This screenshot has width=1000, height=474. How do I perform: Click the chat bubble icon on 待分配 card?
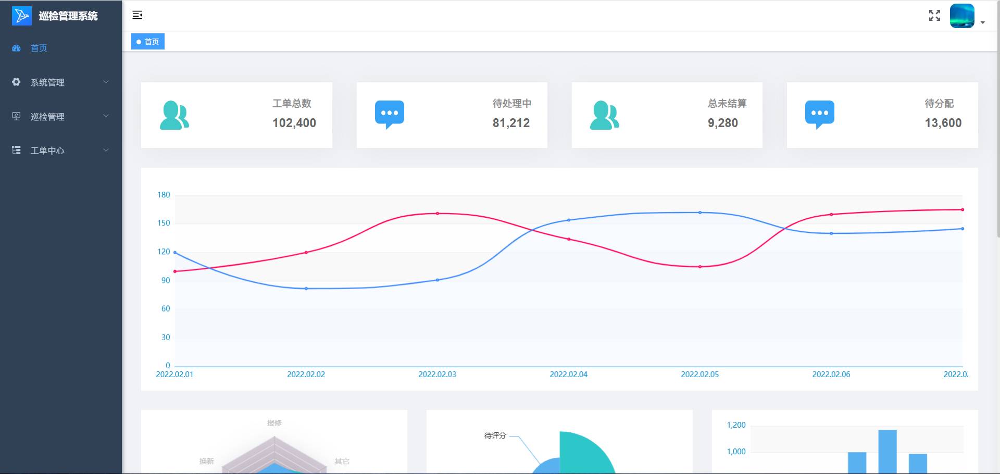[820, 114]
